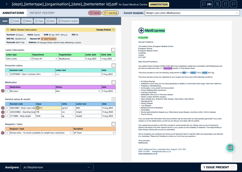
Task: Remove the Mounjaro medication row
Action: pyautogui.click(x=7, y=91)
